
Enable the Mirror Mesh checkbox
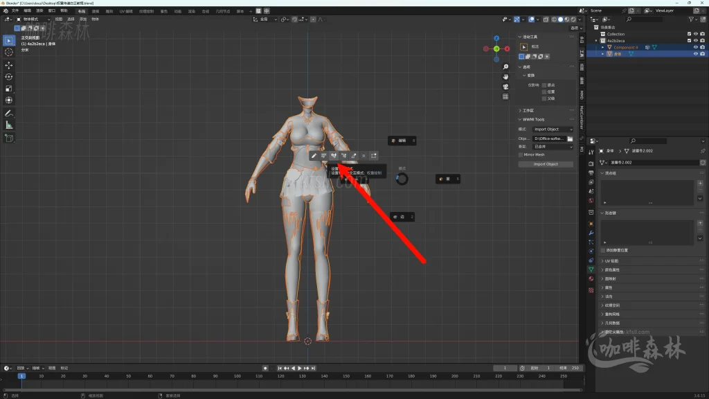coord(521,154)
